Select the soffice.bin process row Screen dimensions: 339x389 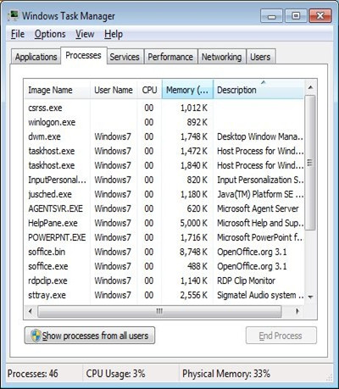164,252
